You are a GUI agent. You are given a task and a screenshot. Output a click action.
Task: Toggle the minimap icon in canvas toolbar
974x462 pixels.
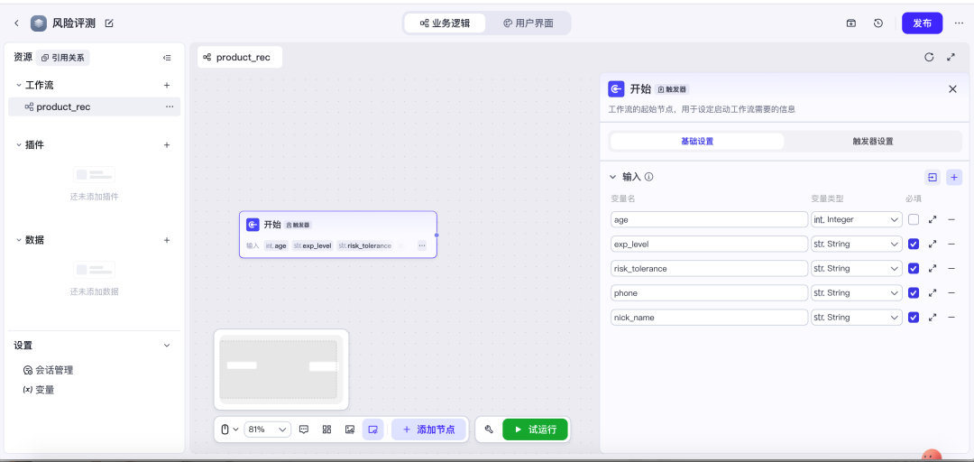pyautogui.click(x=372, y=429)
